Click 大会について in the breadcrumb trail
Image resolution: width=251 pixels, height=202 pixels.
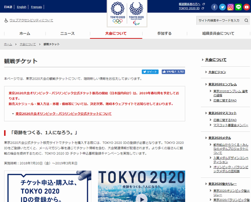tap(28, 44)
